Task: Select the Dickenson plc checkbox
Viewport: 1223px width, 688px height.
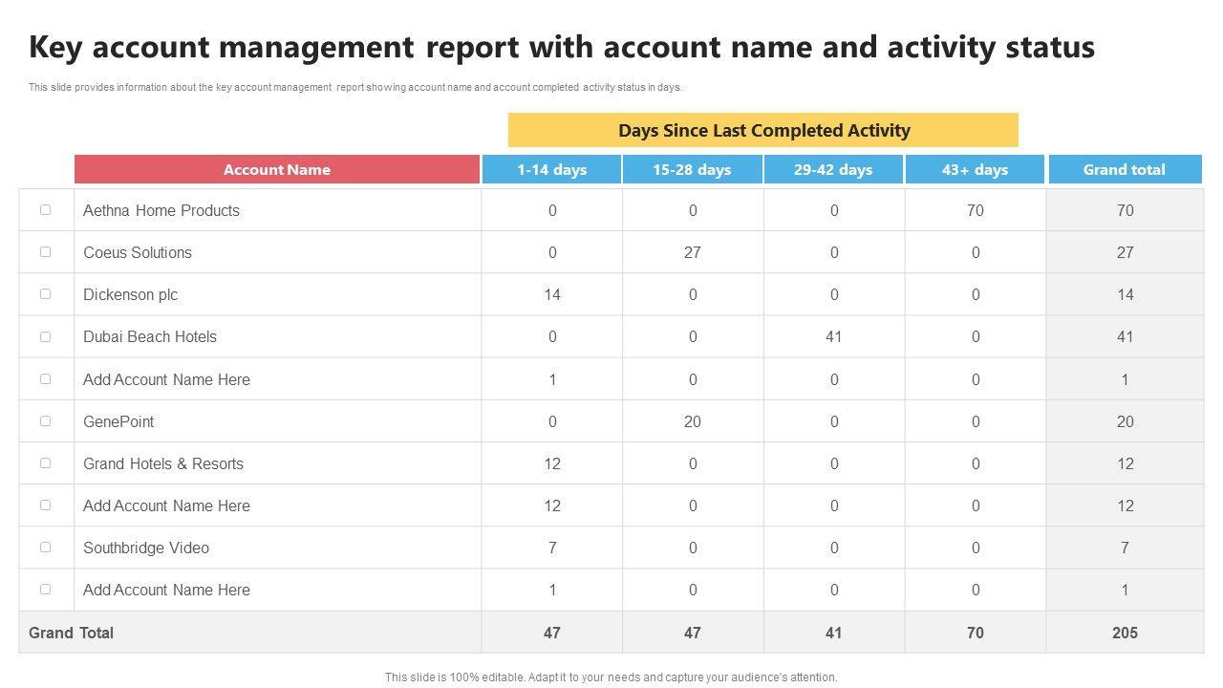Action: (x=45, y=294)
